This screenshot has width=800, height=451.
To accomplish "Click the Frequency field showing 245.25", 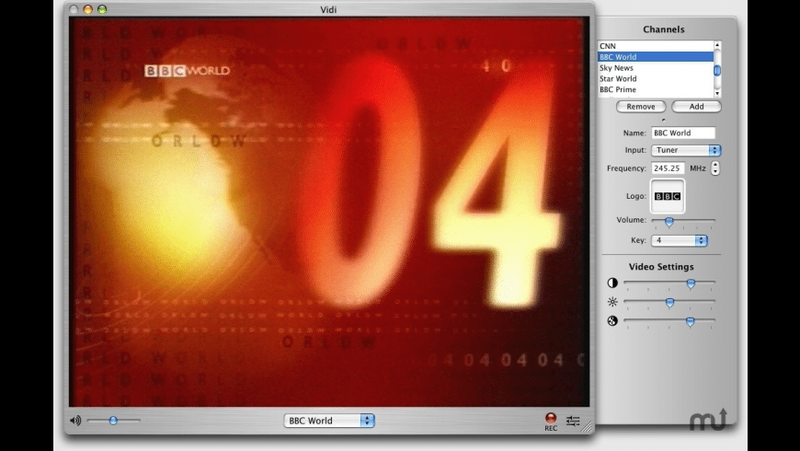I will 668,168.
